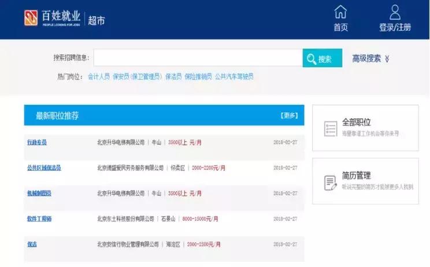Click 北京安信行物业管理有限公司 text
430x267 pixels.
(128, 244)
